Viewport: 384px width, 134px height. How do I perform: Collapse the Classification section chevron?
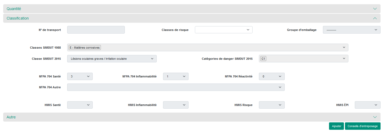(375, 18)
